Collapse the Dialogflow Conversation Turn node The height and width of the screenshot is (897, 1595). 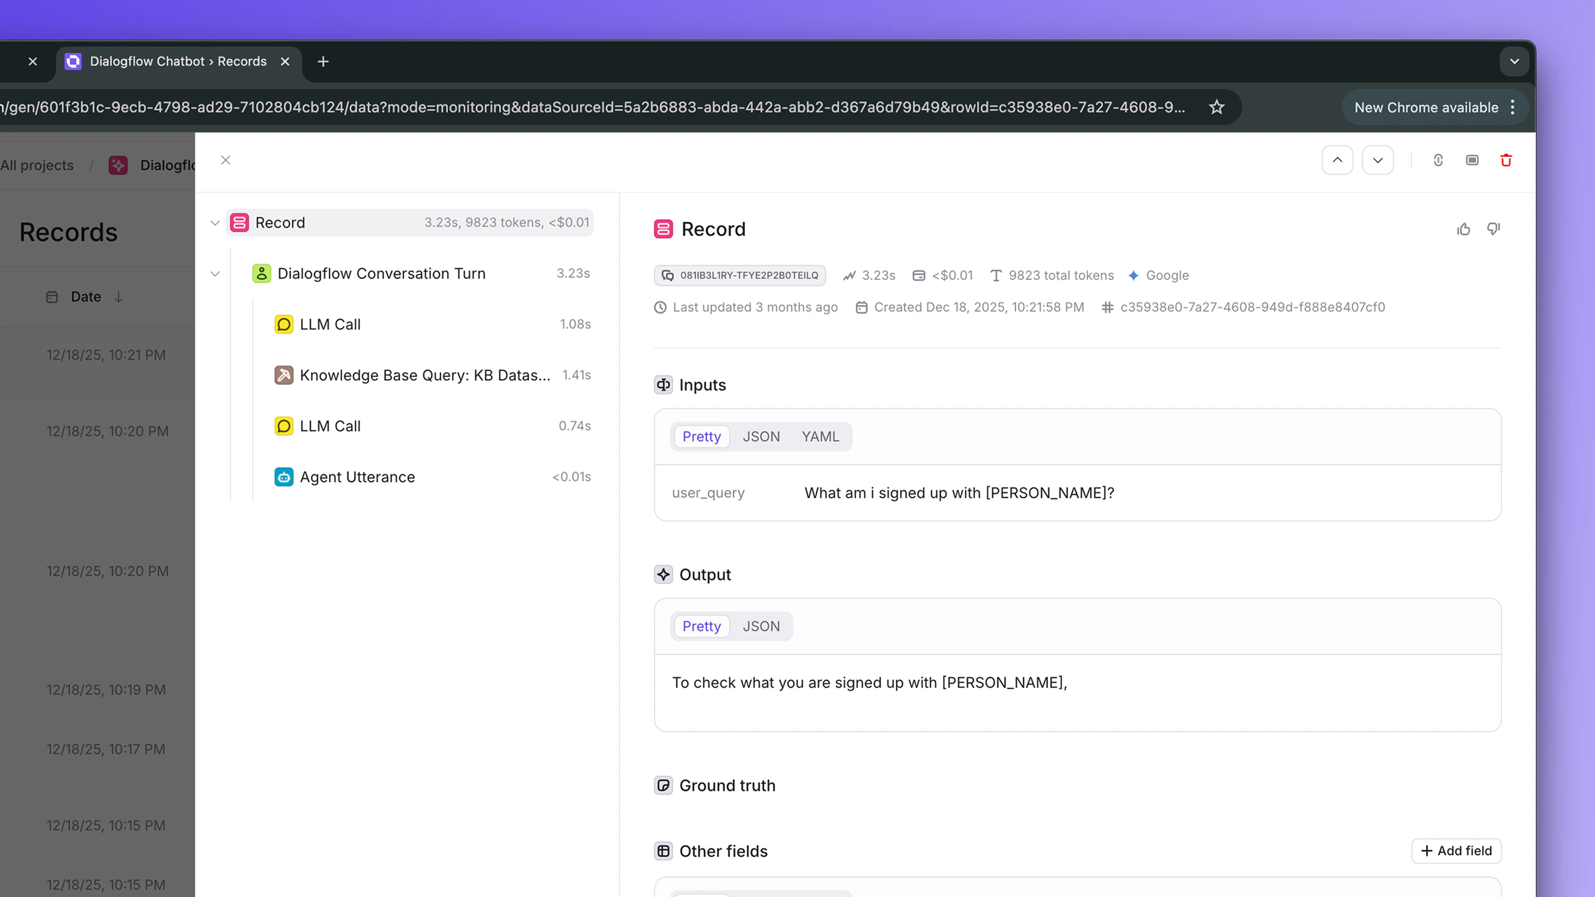215,274
